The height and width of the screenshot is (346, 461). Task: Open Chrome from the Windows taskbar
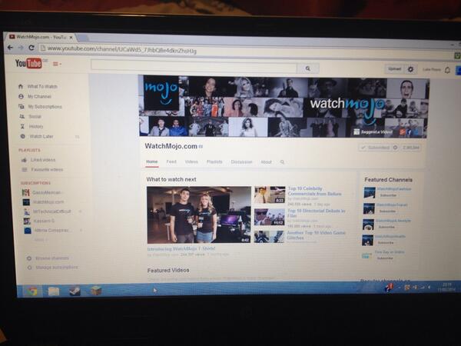click(32, 291)
